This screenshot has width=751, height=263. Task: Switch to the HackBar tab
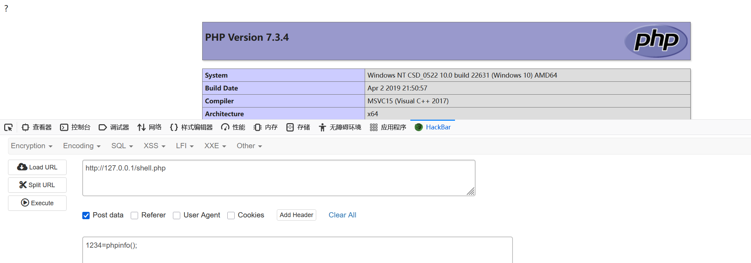pyautogui.click(x=433, y=127)
